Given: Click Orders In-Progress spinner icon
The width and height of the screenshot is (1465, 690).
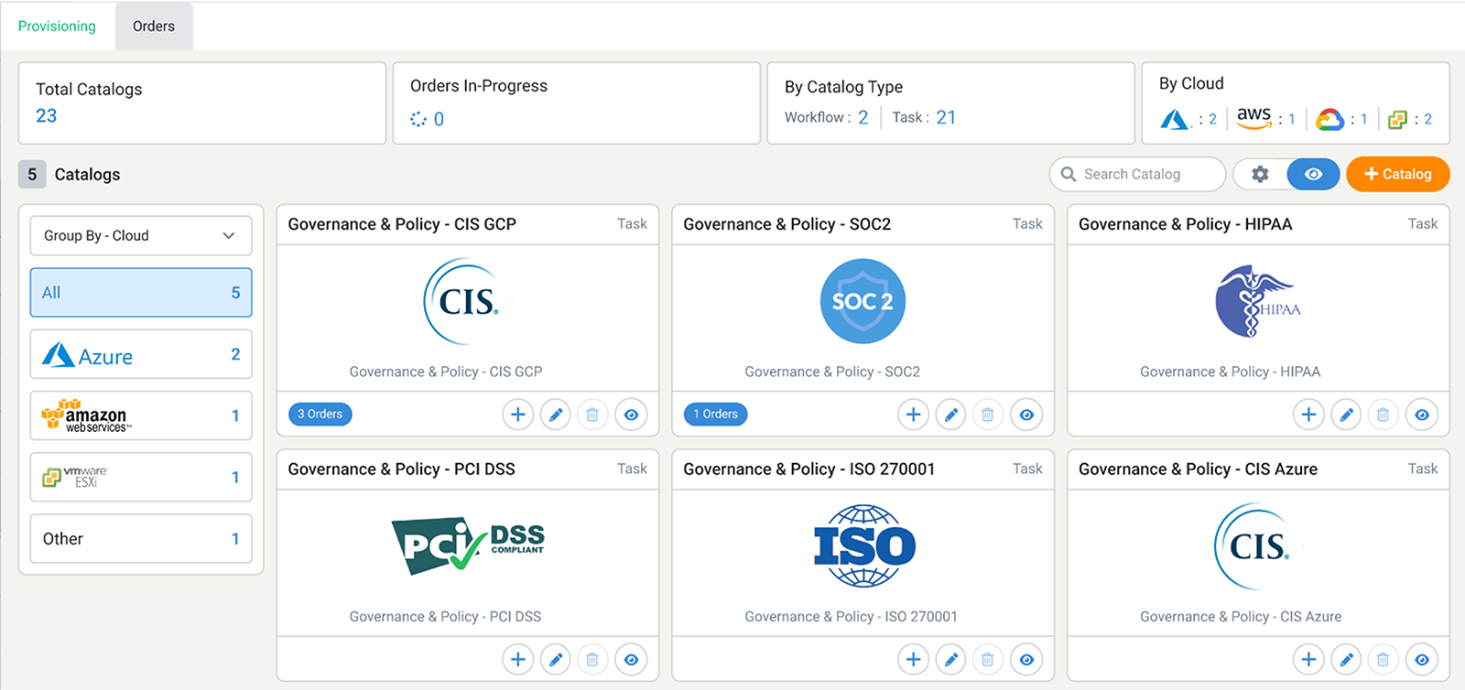Looking at the screenshot, I should coord(418,119).
